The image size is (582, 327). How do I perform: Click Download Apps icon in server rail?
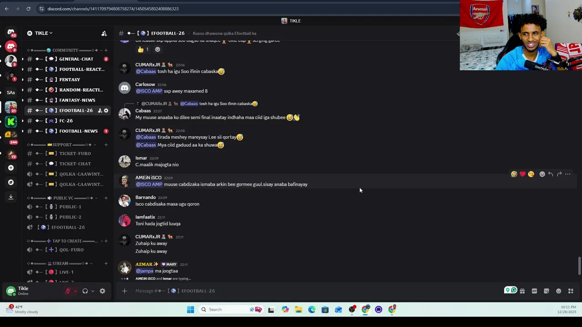click(x=11, y=197)
